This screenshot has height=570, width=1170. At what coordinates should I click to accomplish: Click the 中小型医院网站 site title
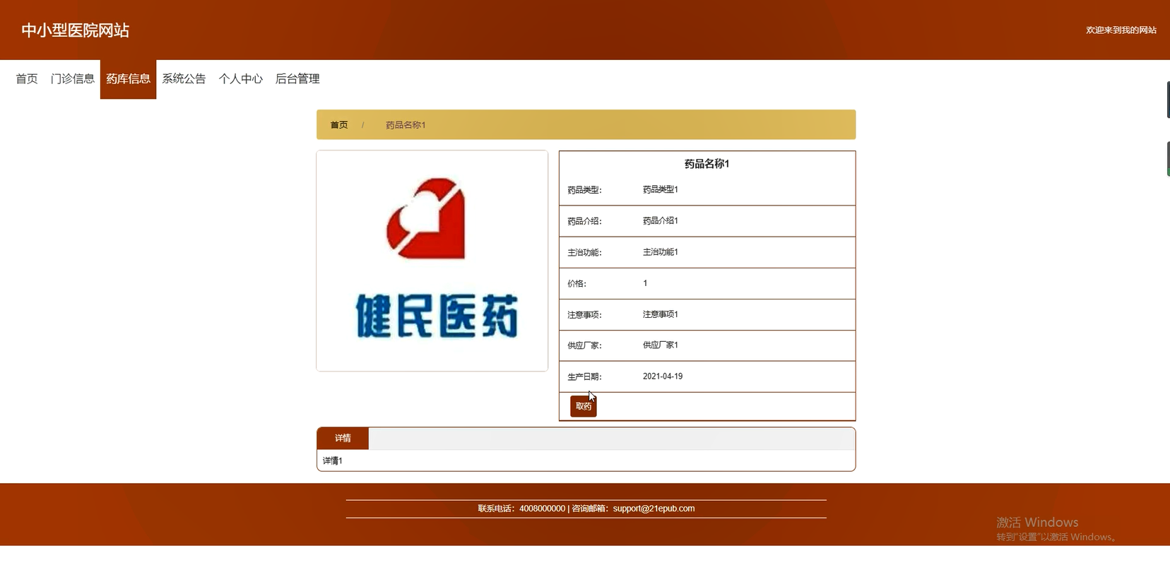coord(76,30)
